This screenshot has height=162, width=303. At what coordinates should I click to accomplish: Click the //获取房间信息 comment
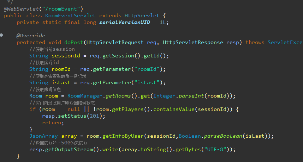point(45,89)
